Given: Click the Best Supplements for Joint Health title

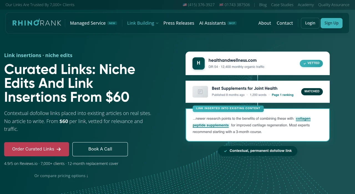Looking at the screenshot, I should pyautogui.click(x=245, y=88).
